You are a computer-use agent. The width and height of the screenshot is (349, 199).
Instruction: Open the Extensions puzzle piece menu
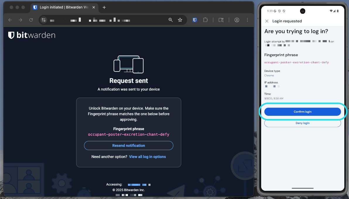point(205,20)
